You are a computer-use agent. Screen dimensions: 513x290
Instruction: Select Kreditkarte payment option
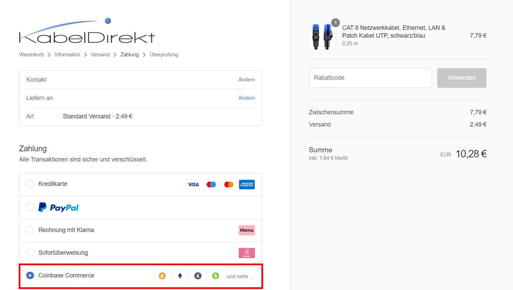click(30, 184)
